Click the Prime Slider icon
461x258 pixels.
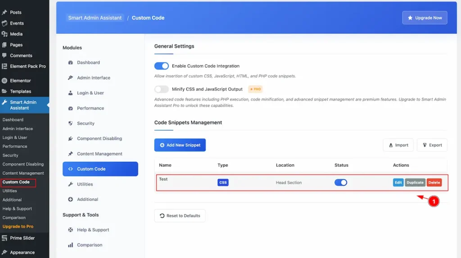point(5,238)
